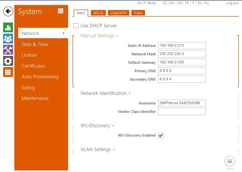Open the purple Hardware tools icon
Image resolution: width=242 pixels, height=172 pixels.
click(8, 50)
